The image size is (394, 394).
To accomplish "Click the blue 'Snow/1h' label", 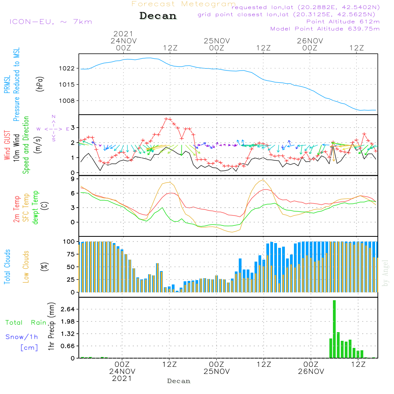I will (22, 337).
